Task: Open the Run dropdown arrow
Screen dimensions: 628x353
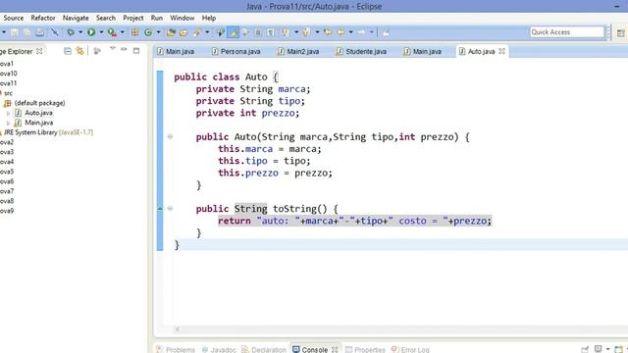Action: [x=101, y=32]
